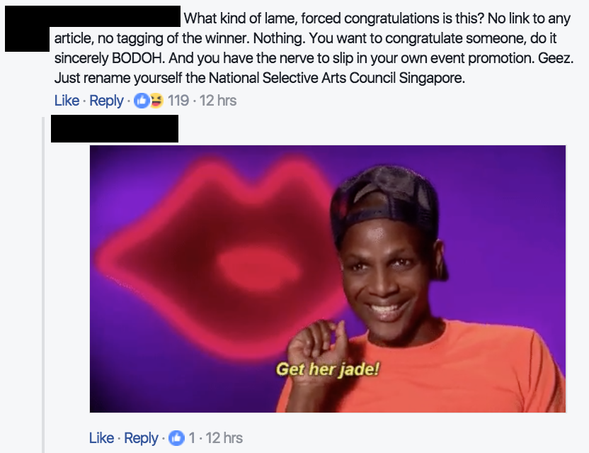The height and width of the screenshot is (453, 589).
Task: Reply to the National Selective Arts comment
Action: [x=106, y=101]
